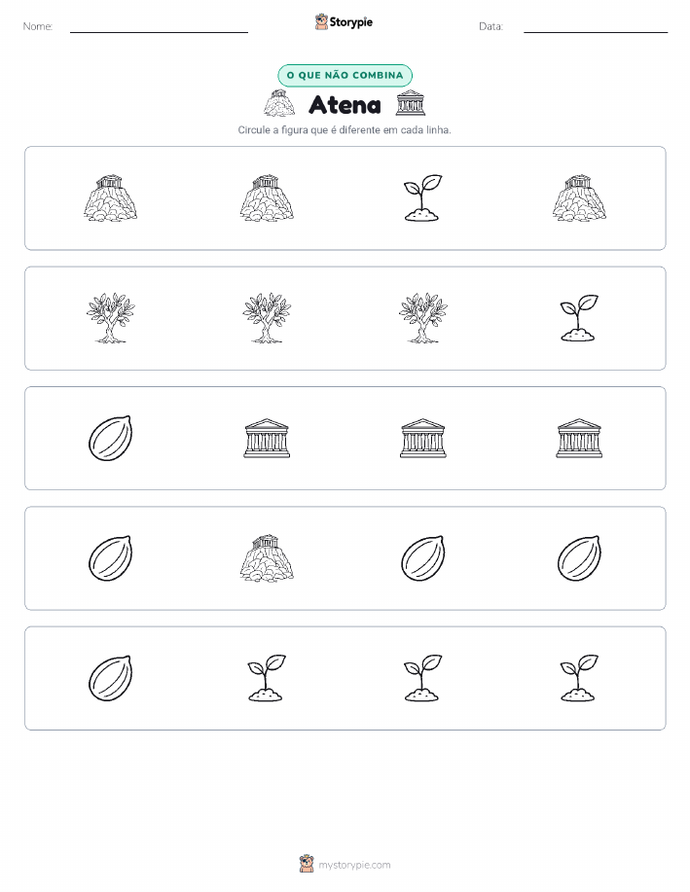Click the first olive tree in the second row
This screenshot has height=892, width=690.
click(110, 318)
